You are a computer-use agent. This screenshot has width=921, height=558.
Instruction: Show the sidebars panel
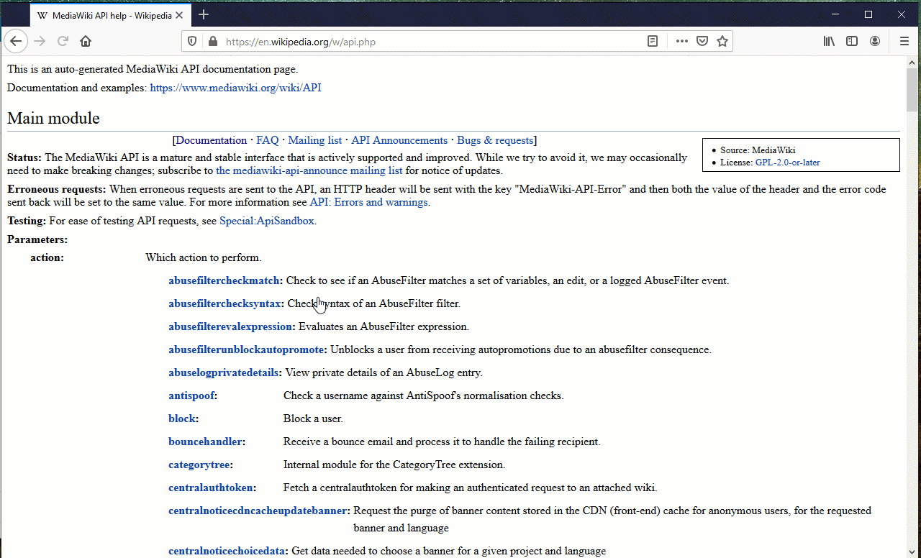(852, 42)
